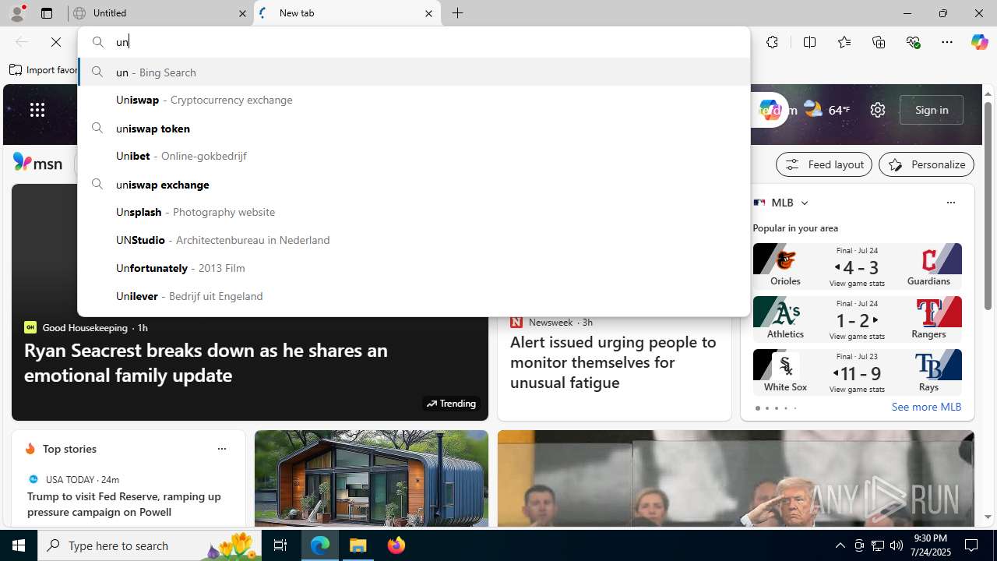Open Favorites star icon
The width and height of the screenshot is (997, 561).
click(x=844, y=42)
